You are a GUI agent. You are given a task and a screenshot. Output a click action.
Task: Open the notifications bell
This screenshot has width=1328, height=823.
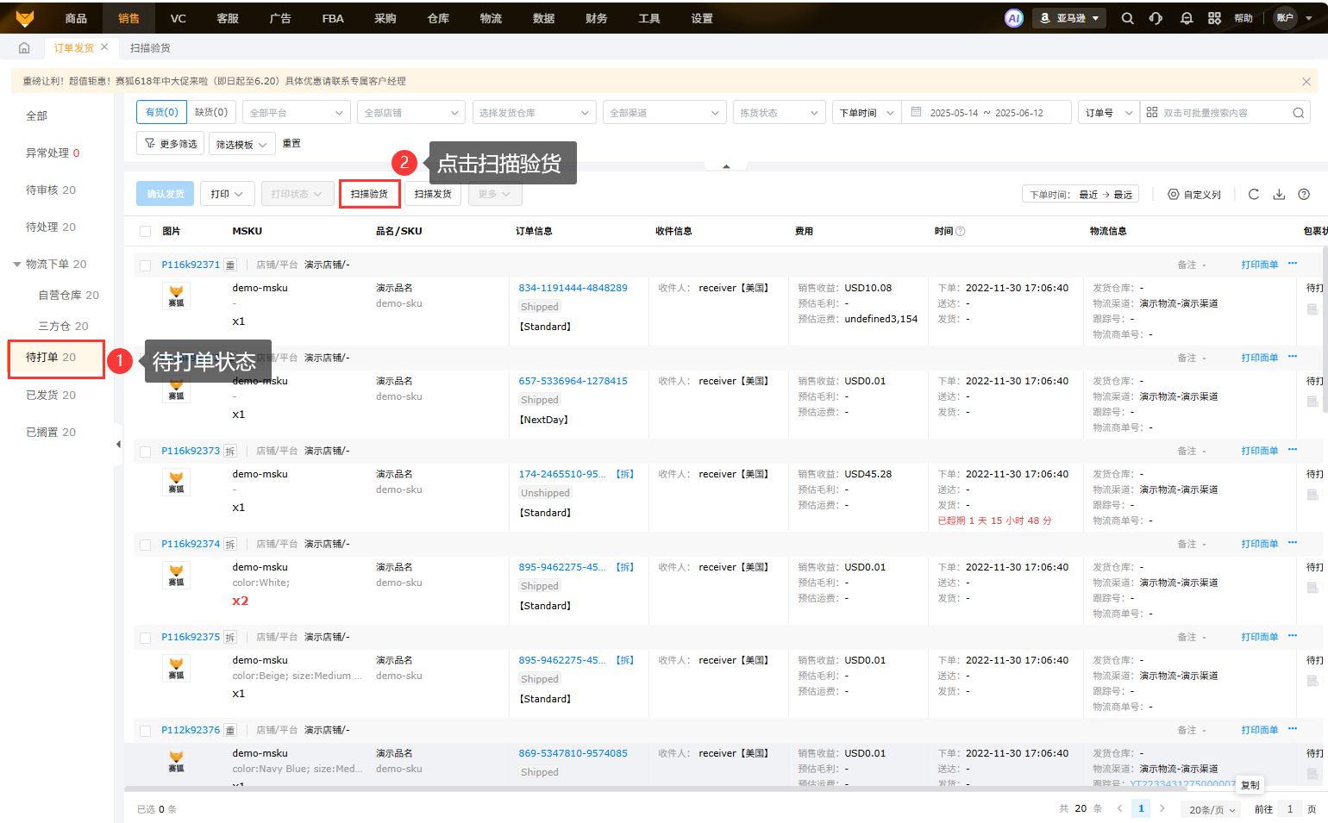pyautogui.click(x=1187, y=18)
